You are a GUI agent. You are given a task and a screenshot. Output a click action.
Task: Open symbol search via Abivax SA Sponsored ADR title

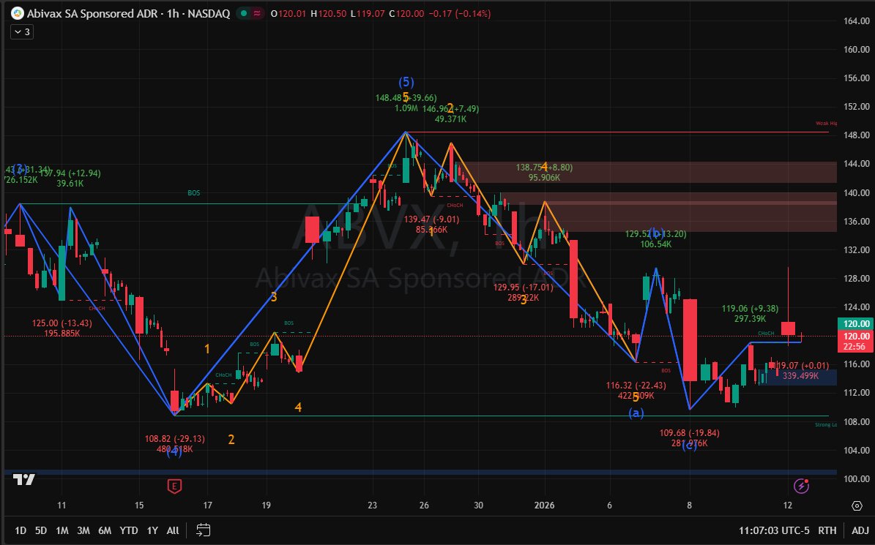[128, 13]
